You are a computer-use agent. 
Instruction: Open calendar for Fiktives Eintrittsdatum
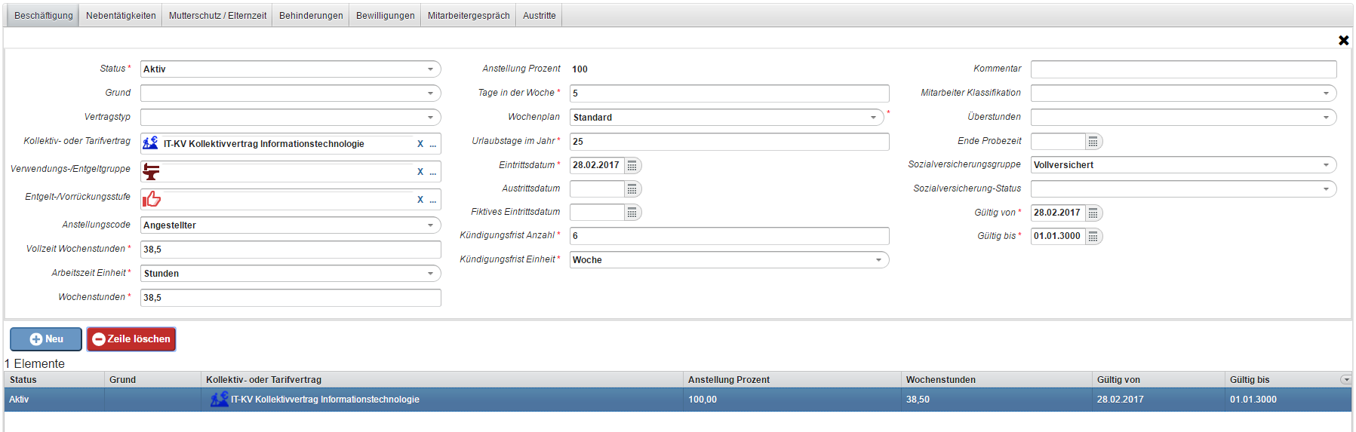[632, 213]
